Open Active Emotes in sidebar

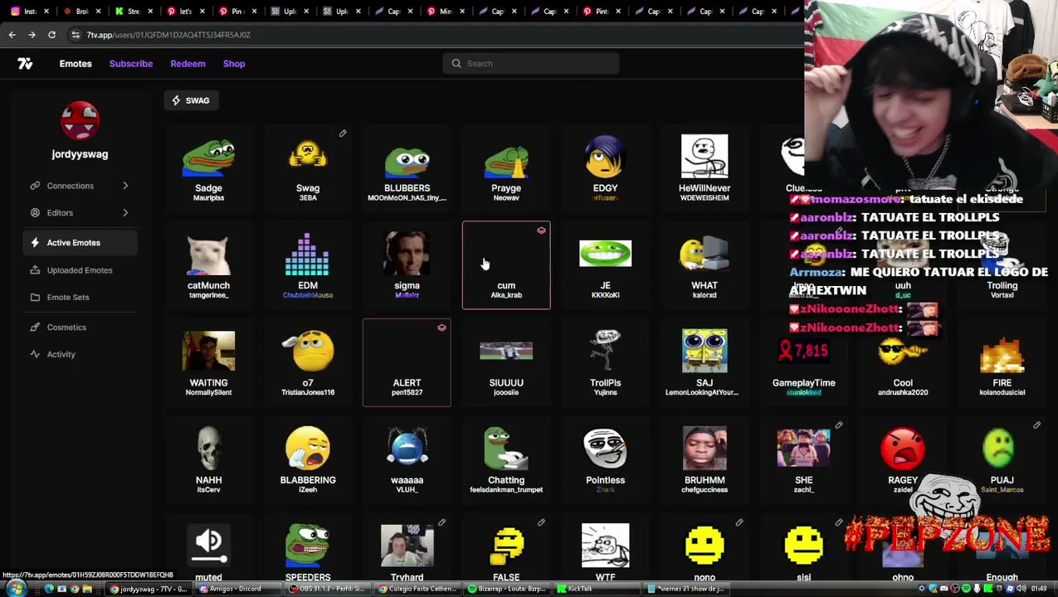point(80,243)
